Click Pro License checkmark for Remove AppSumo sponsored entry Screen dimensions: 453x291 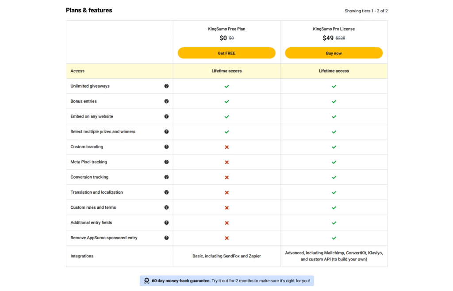click(x=334, y=238)
